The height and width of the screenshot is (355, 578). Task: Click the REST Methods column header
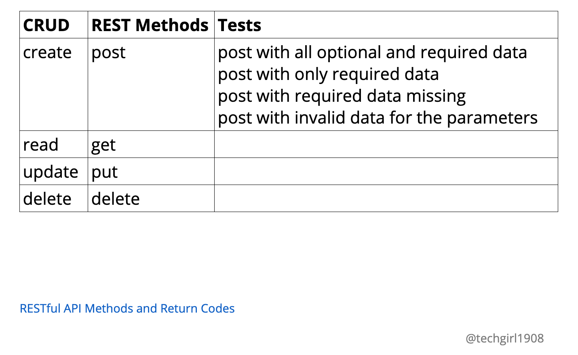point(150,25)
